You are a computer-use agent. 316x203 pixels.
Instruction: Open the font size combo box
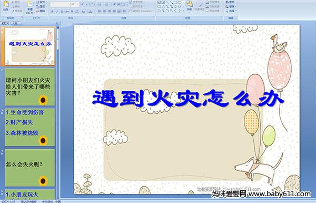(x=75, y=4)
